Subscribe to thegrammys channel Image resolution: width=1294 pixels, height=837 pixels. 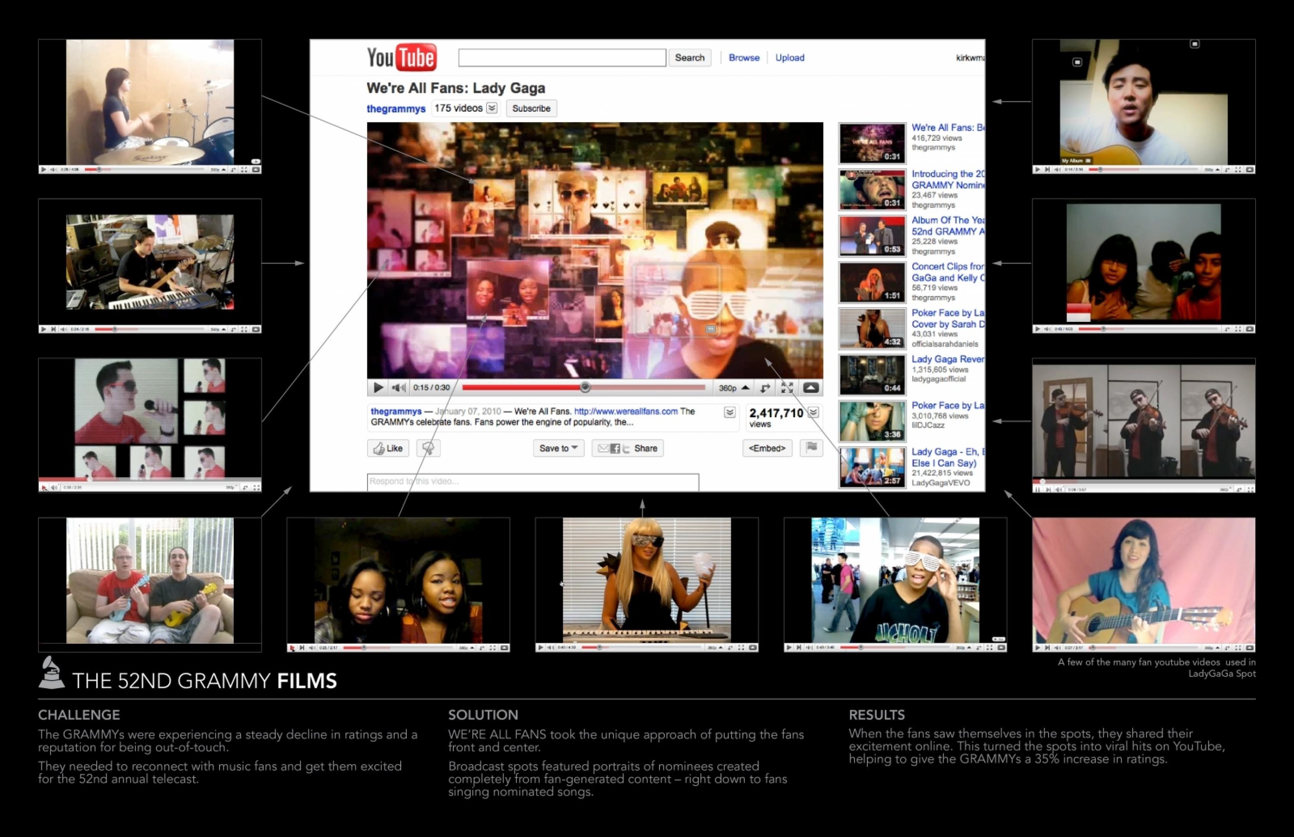[x=531, y=108]
